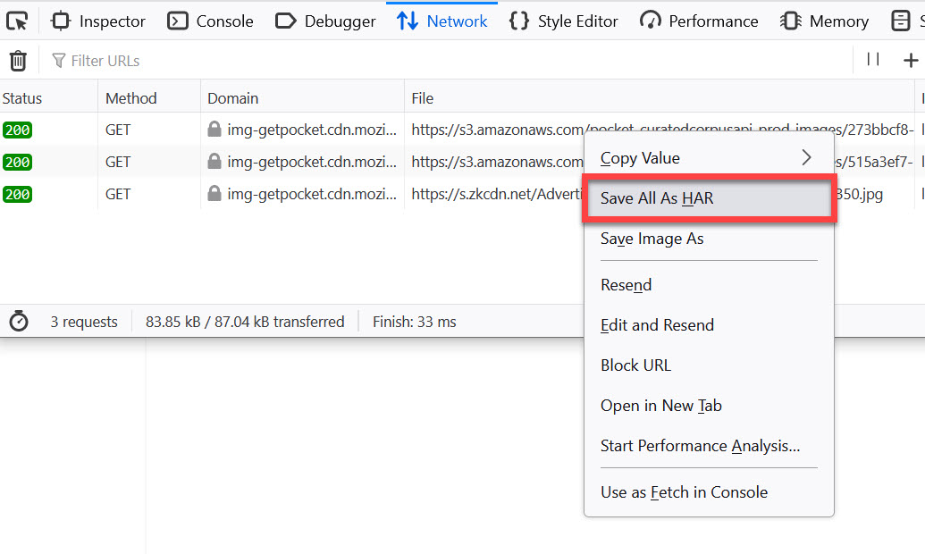The width and height of the screenshot is (925, 554).
Task: Click the element picker arrow icon
Action: pyautogui.click(x=17, y=21)
